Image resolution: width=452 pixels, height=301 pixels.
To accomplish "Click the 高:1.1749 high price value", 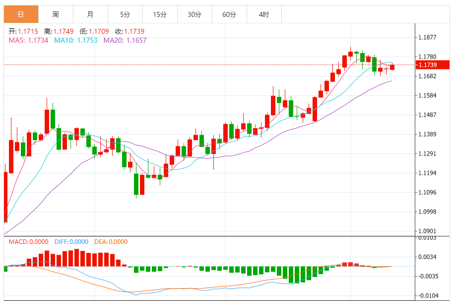I will pyautogui.click(x=59, y=31).
